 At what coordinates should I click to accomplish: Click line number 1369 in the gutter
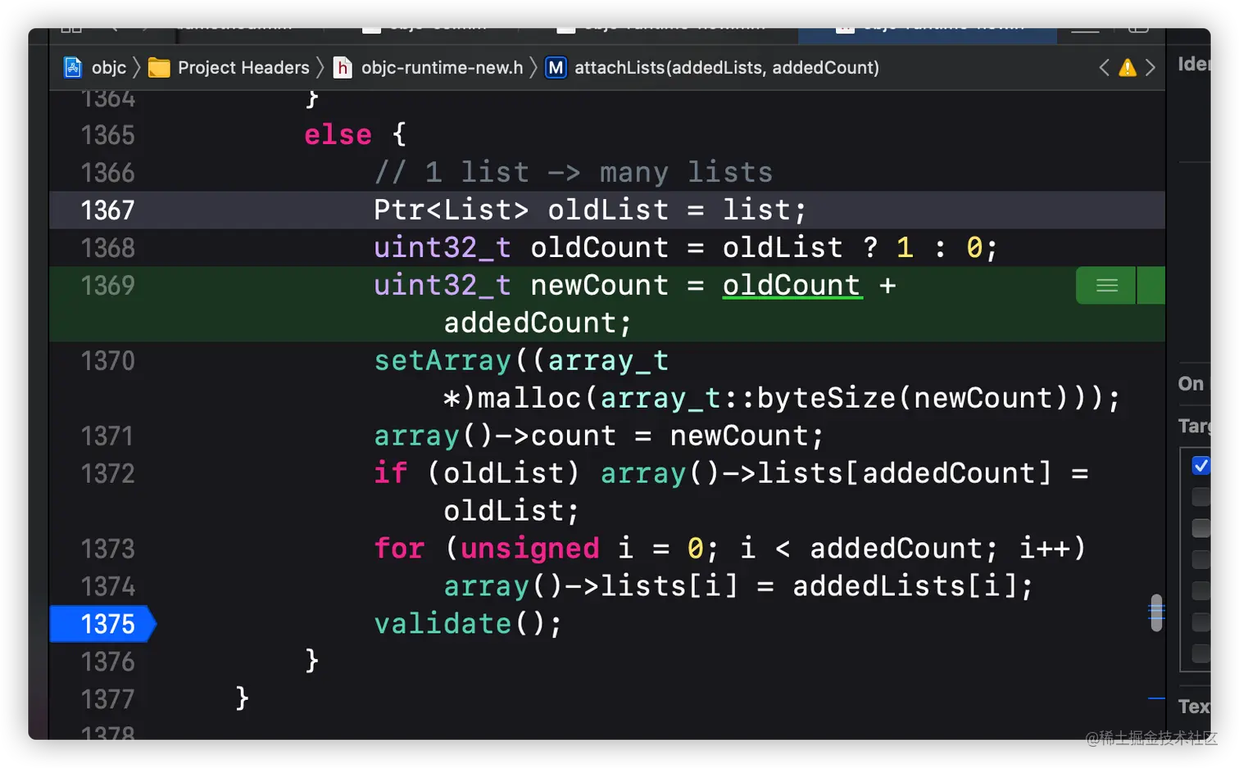click(107, 286)
